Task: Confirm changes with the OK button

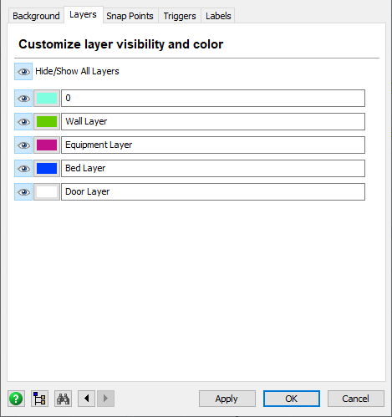Action: [292, 399]
